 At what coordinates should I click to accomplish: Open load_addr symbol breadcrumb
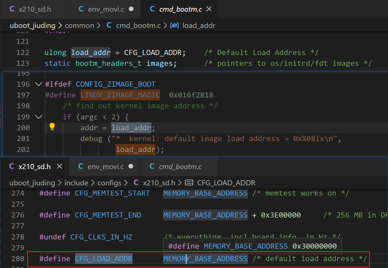click(x=199, y=25)
